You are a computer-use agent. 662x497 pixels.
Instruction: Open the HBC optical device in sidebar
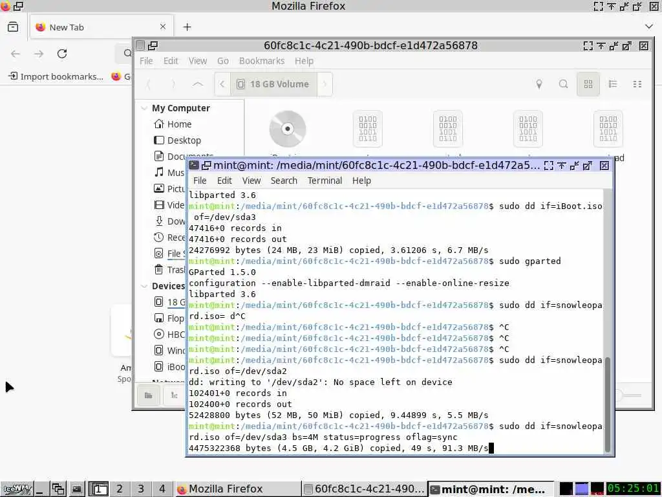170,335
